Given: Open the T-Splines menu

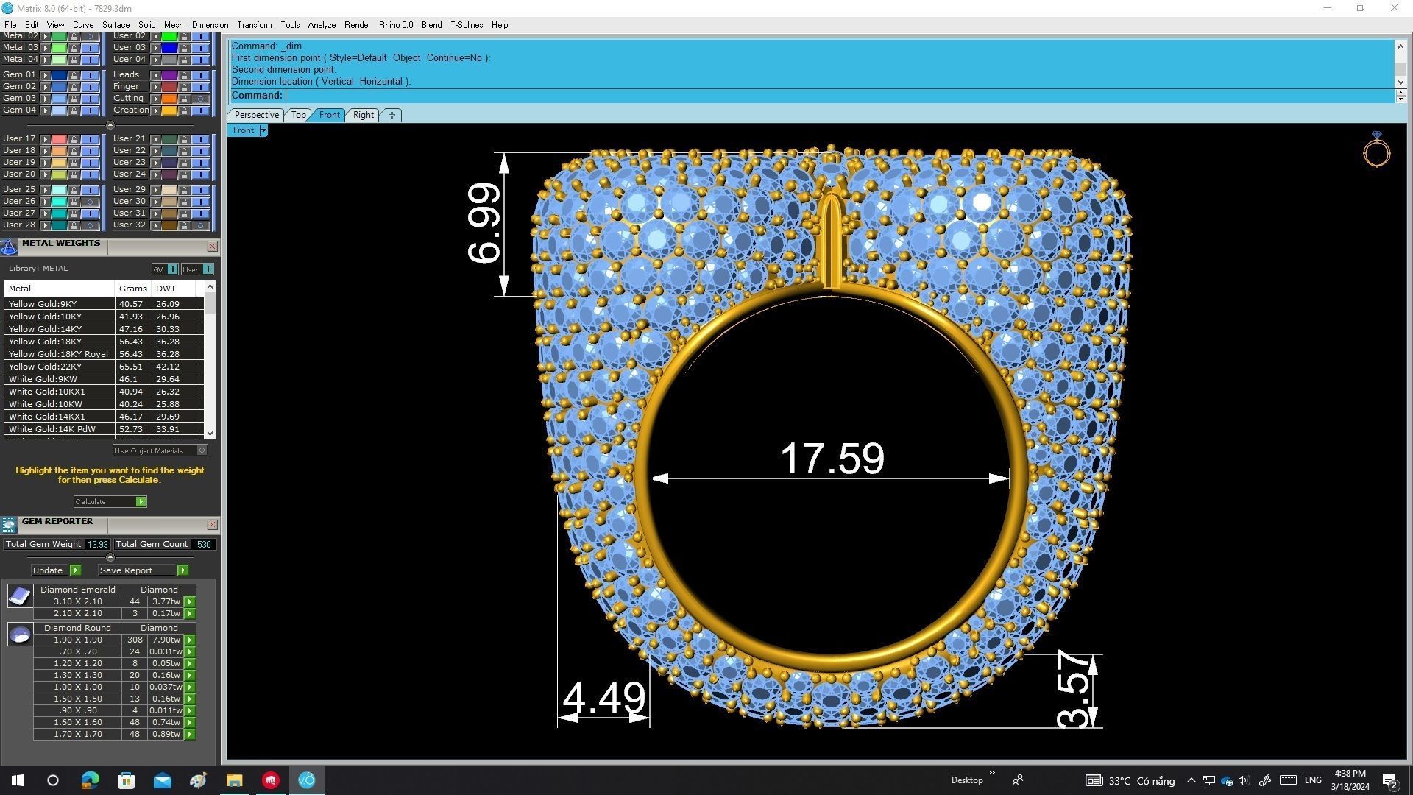Looking at the screenshot, I should click(466, 25).
